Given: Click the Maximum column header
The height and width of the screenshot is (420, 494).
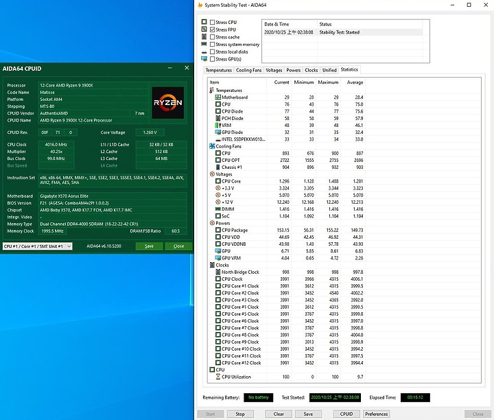Looking at the screenshot, I should pos(328,82).
